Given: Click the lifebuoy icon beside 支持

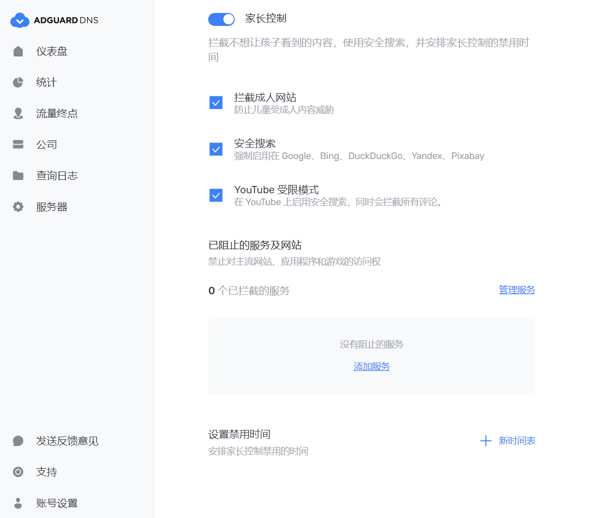Looking at the screenshot, I should click(18, 472).
